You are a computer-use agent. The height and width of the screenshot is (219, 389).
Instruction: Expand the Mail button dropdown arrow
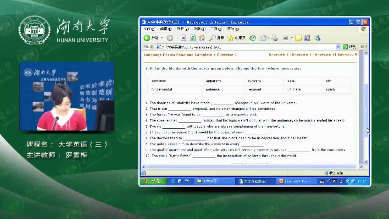[x=268, y=38]
